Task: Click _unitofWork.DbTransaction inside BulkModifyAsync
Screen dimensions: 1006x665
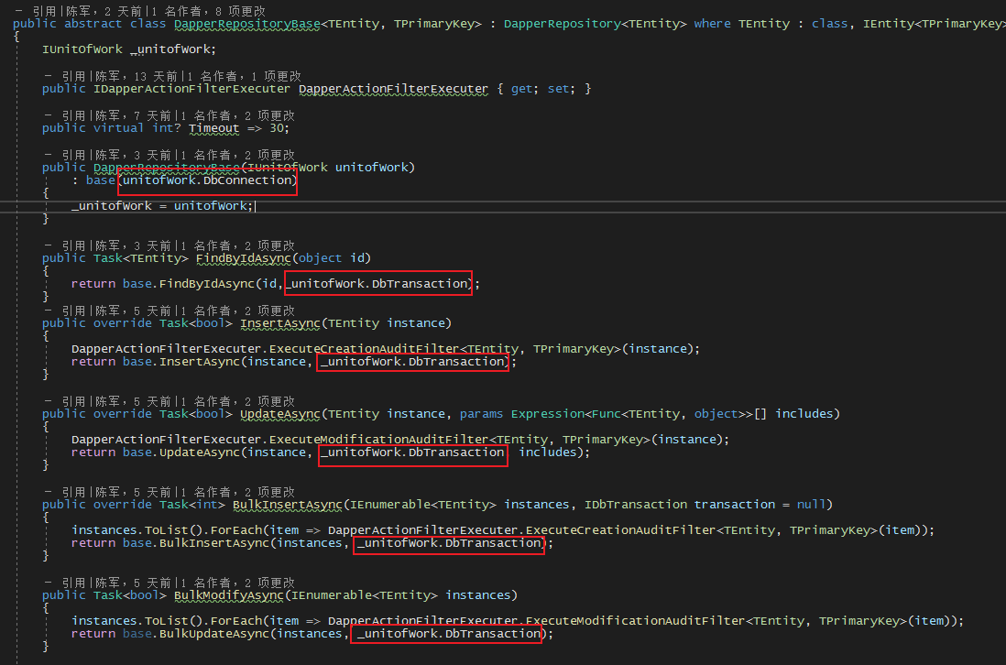Action: coord(445,633)
